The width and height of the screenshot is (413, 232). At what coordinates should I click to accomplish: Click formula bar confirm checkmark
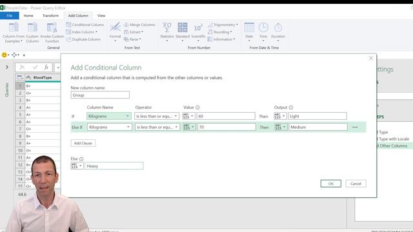coord(35,67)
